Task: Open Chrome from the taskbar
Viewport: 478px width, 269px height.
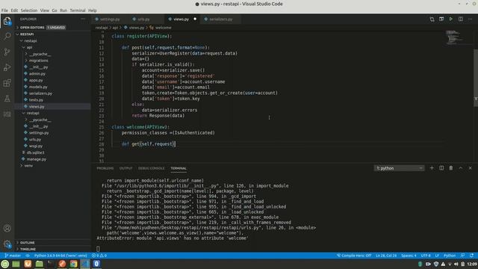Action: (x=73, y=264)
